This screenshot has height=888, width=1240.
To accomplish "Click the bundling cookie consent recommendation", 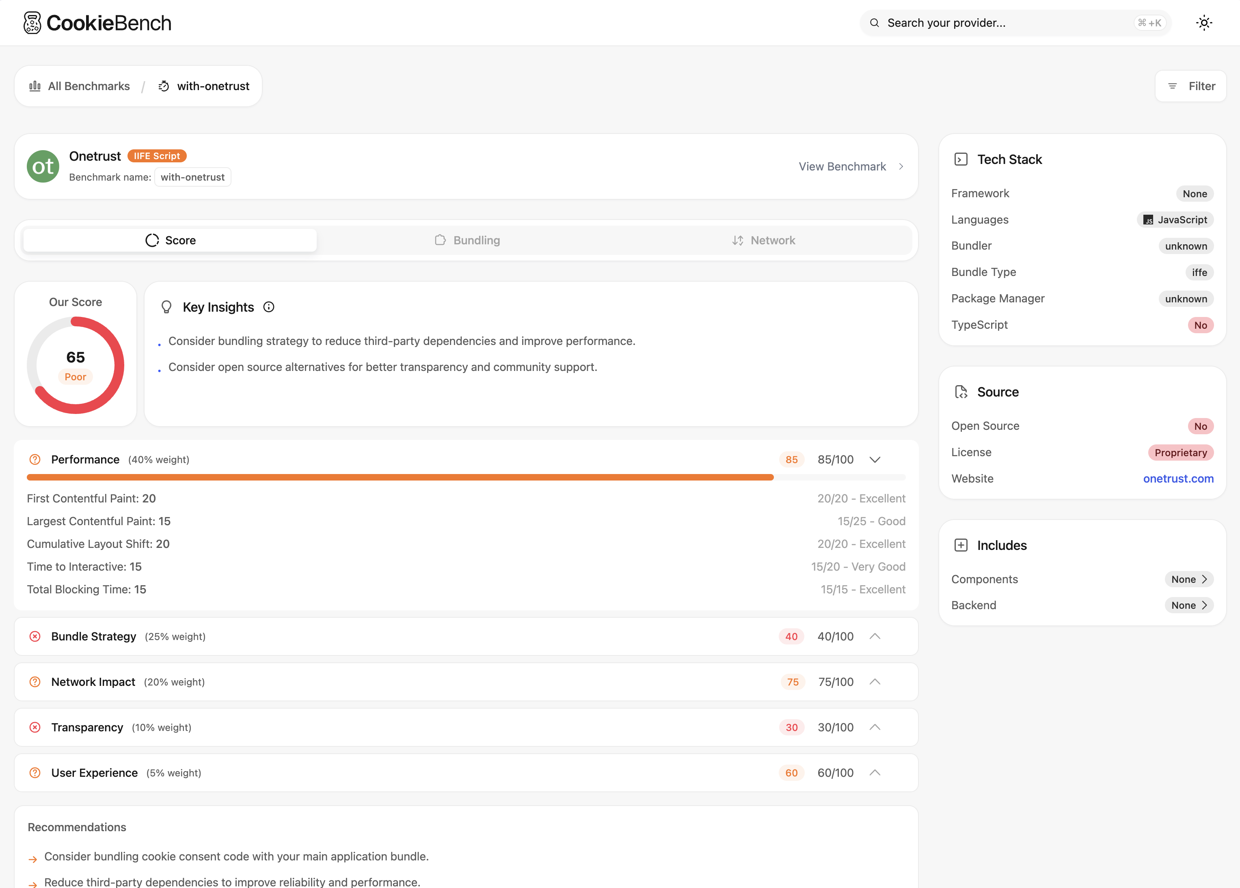I will (x=236, y=856).
